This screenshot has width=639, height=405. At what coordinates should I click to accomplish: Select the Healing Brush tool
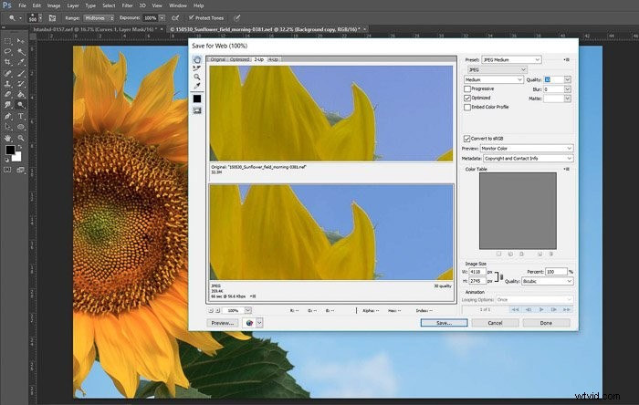tap(7, 73)
